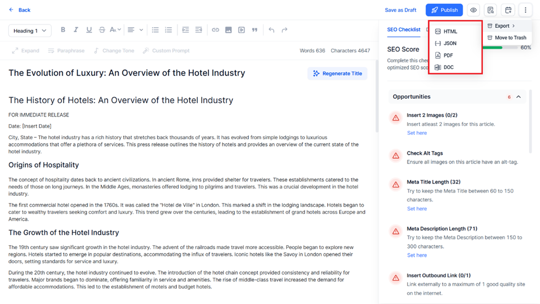Publish the article
The width and height of the screenshot is (540, 304).
click(x=444, y=10)
